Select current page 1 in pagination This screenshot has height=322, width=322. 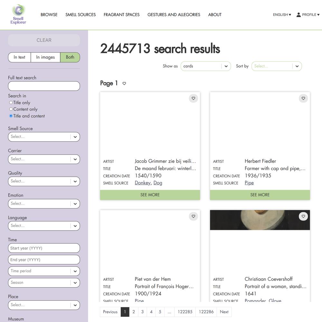(x=125, y=312)
